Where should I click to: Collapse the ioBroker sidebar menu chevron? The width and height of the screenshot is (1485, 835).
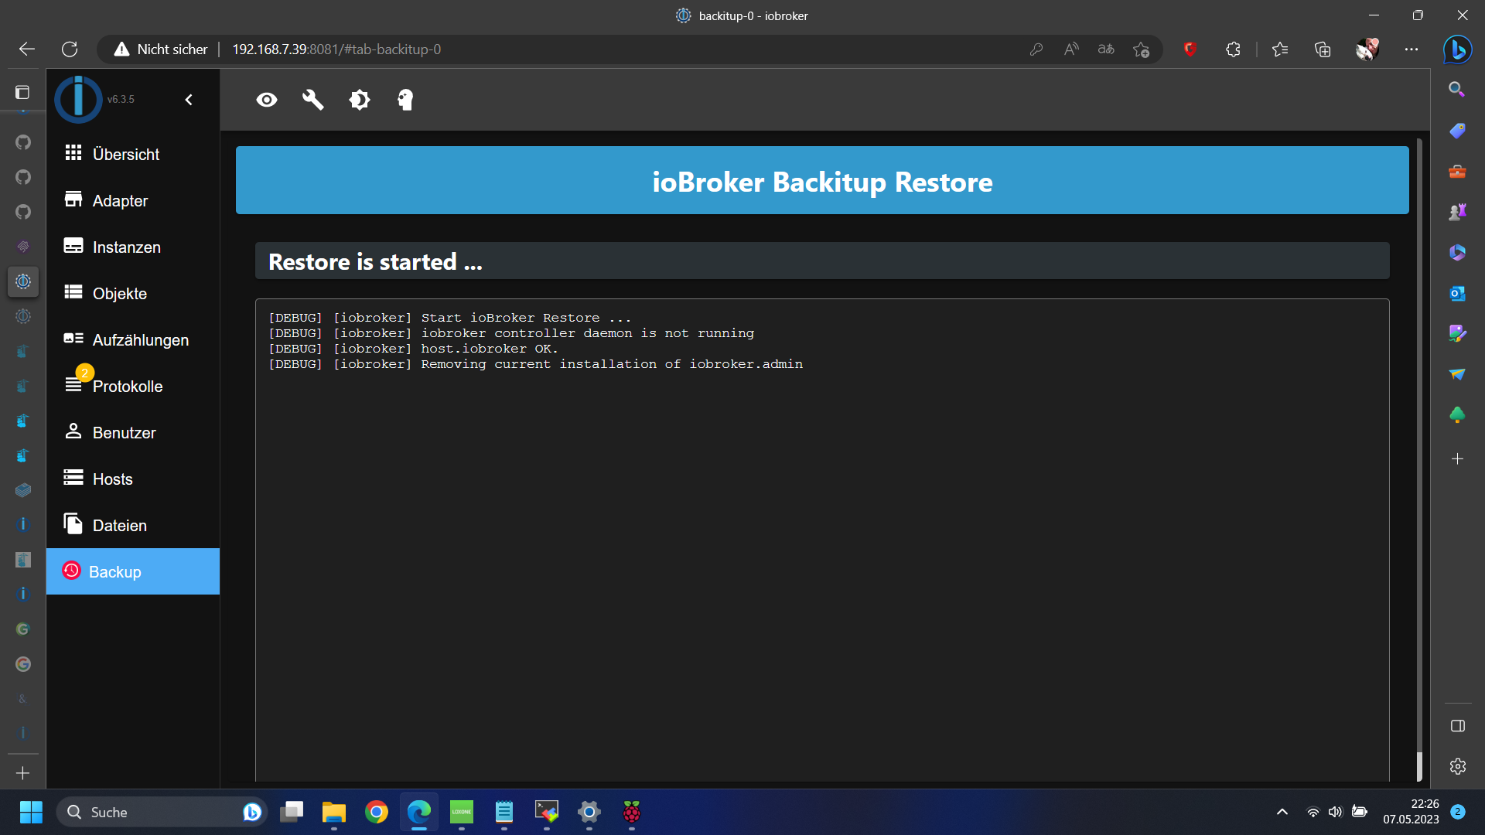point(189,100)
